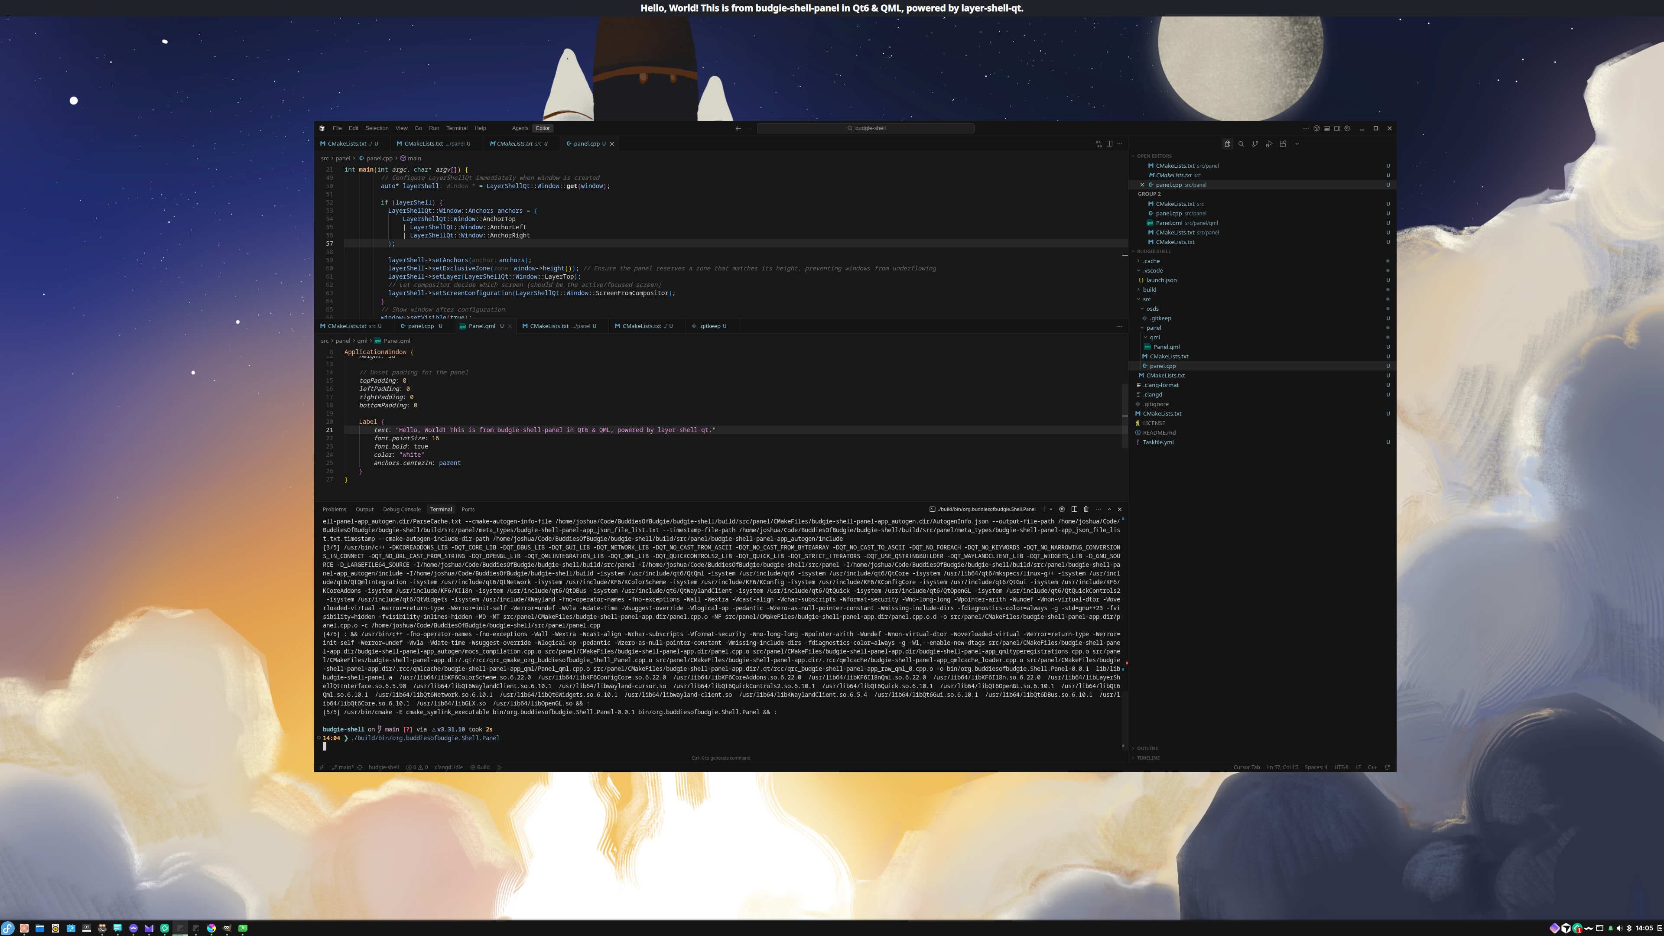Image resolution: width=1664 pixels, height=936 pixels.
Task: Open the Search view icon in sidebar
Action: pos(1241,144)
